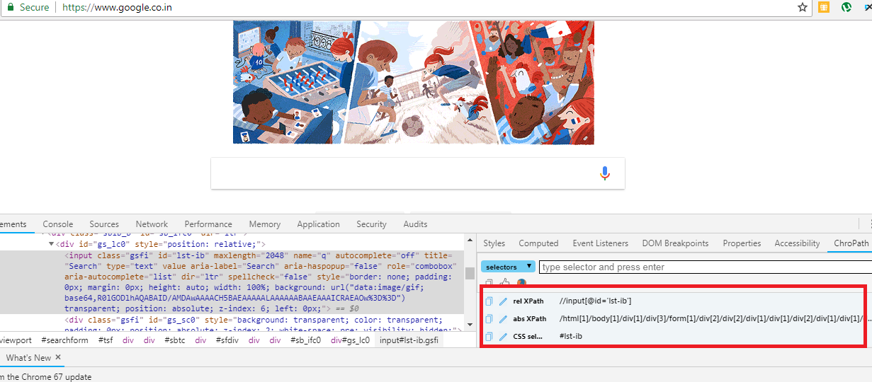The image size is (872, 382).
Task: Open the Application tab
Action: click(x=318, y=224)
